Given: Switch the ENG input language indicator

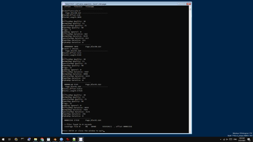Looking at the screenshot, I should (x=235, y=139).
